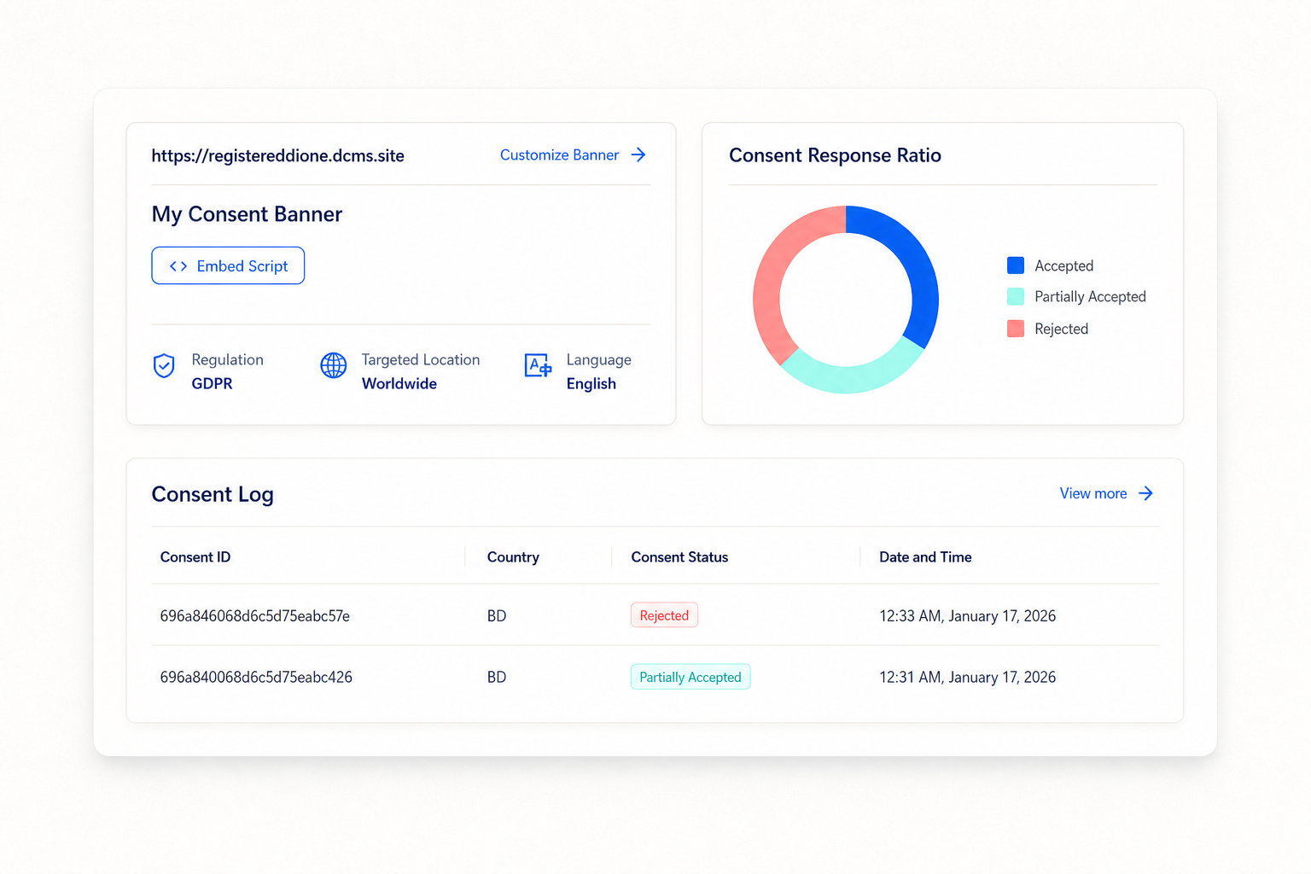Select the Rejected red legend swatch

tap(1016, 329)
